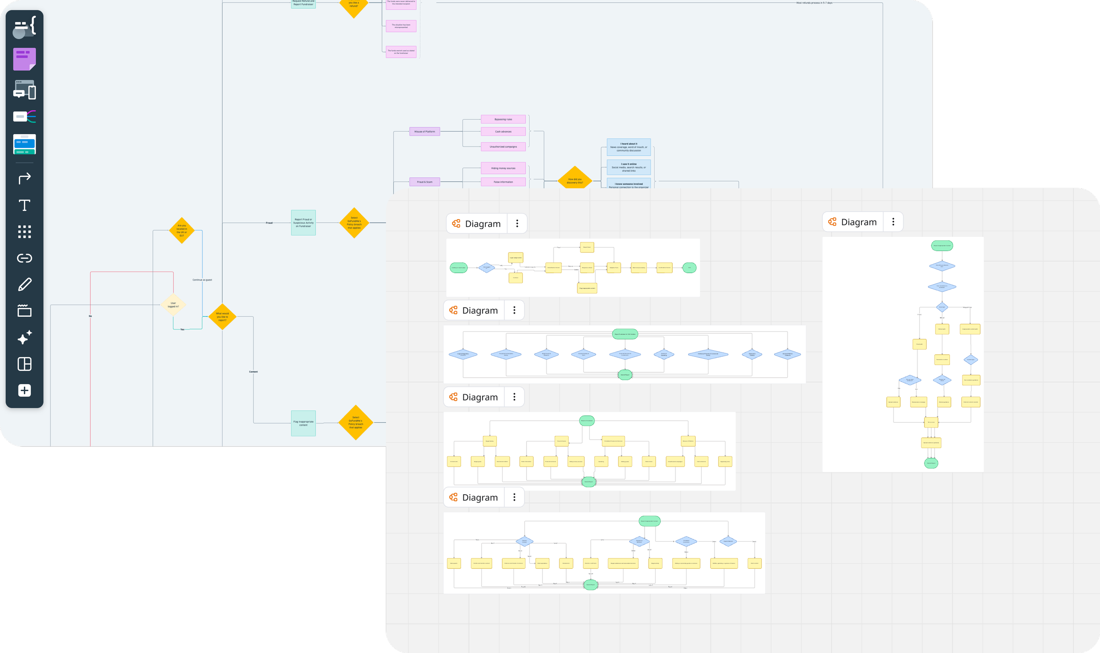Viewport: 1100px width, 653px height.
Task: Open the layout templates panel icon
Action: (x=24, y=364)
